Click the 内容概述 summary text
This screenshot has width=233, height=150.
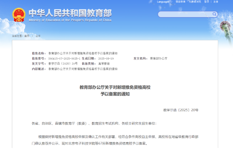[x=83, y=69]
